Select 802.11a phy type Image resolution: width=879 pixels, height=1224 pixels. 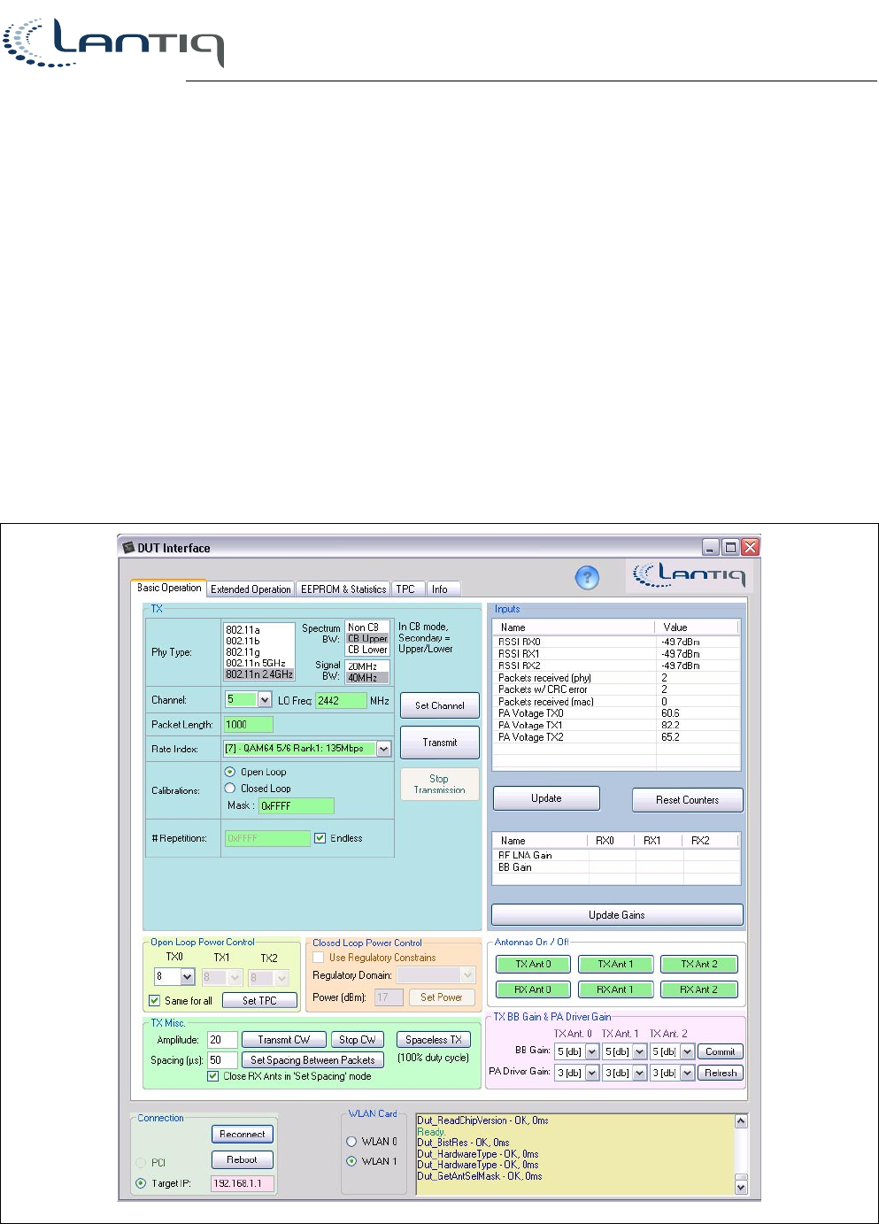pyautogui.click(x=258, y=630)
